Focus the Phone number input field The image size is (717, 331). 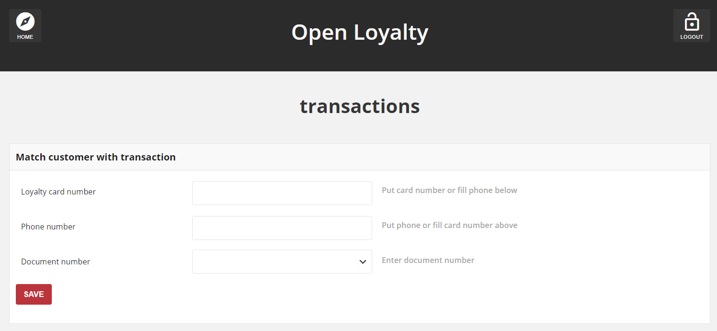(282, 228)
